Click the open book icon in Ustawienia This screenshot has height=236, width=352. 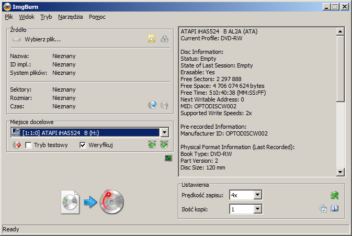pyautogui.click(x=335, y=208)
